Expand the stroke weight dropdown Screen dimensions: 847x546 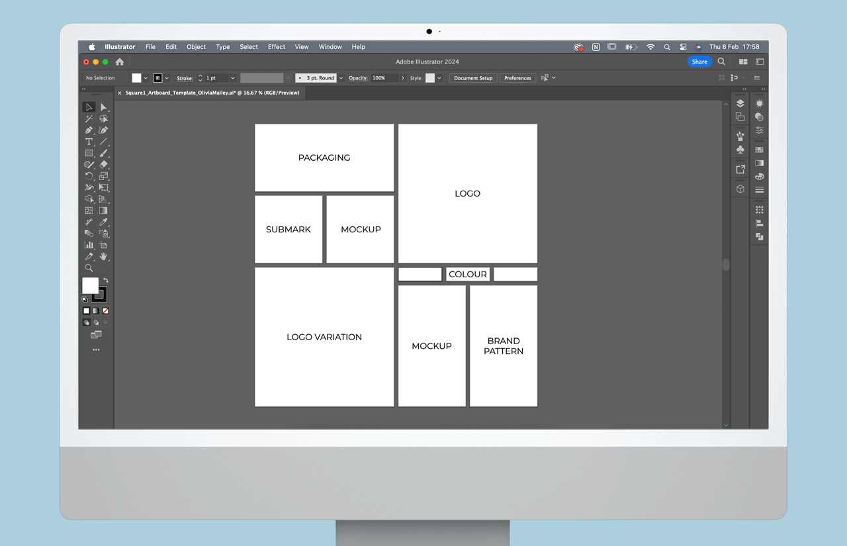[232, 78]
